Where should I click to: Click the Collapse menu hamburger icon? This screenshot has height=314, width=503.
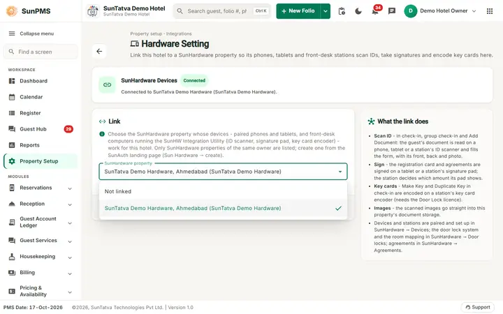tap(12, 33)
